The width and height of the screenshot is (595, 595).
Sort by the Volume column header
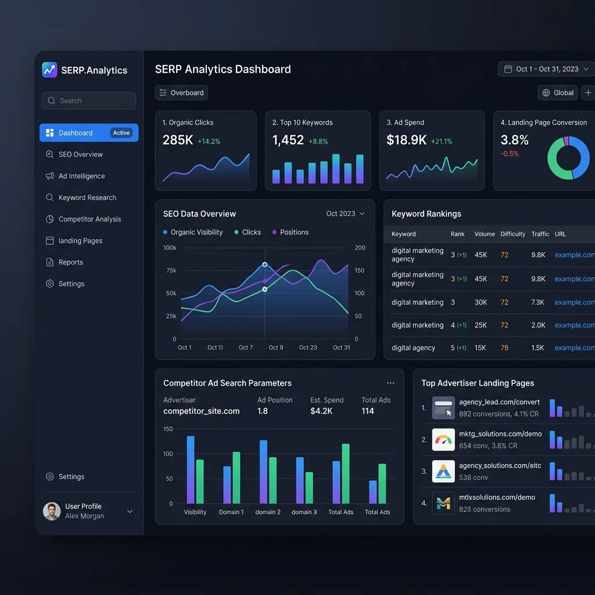click(x=485, y=234)
